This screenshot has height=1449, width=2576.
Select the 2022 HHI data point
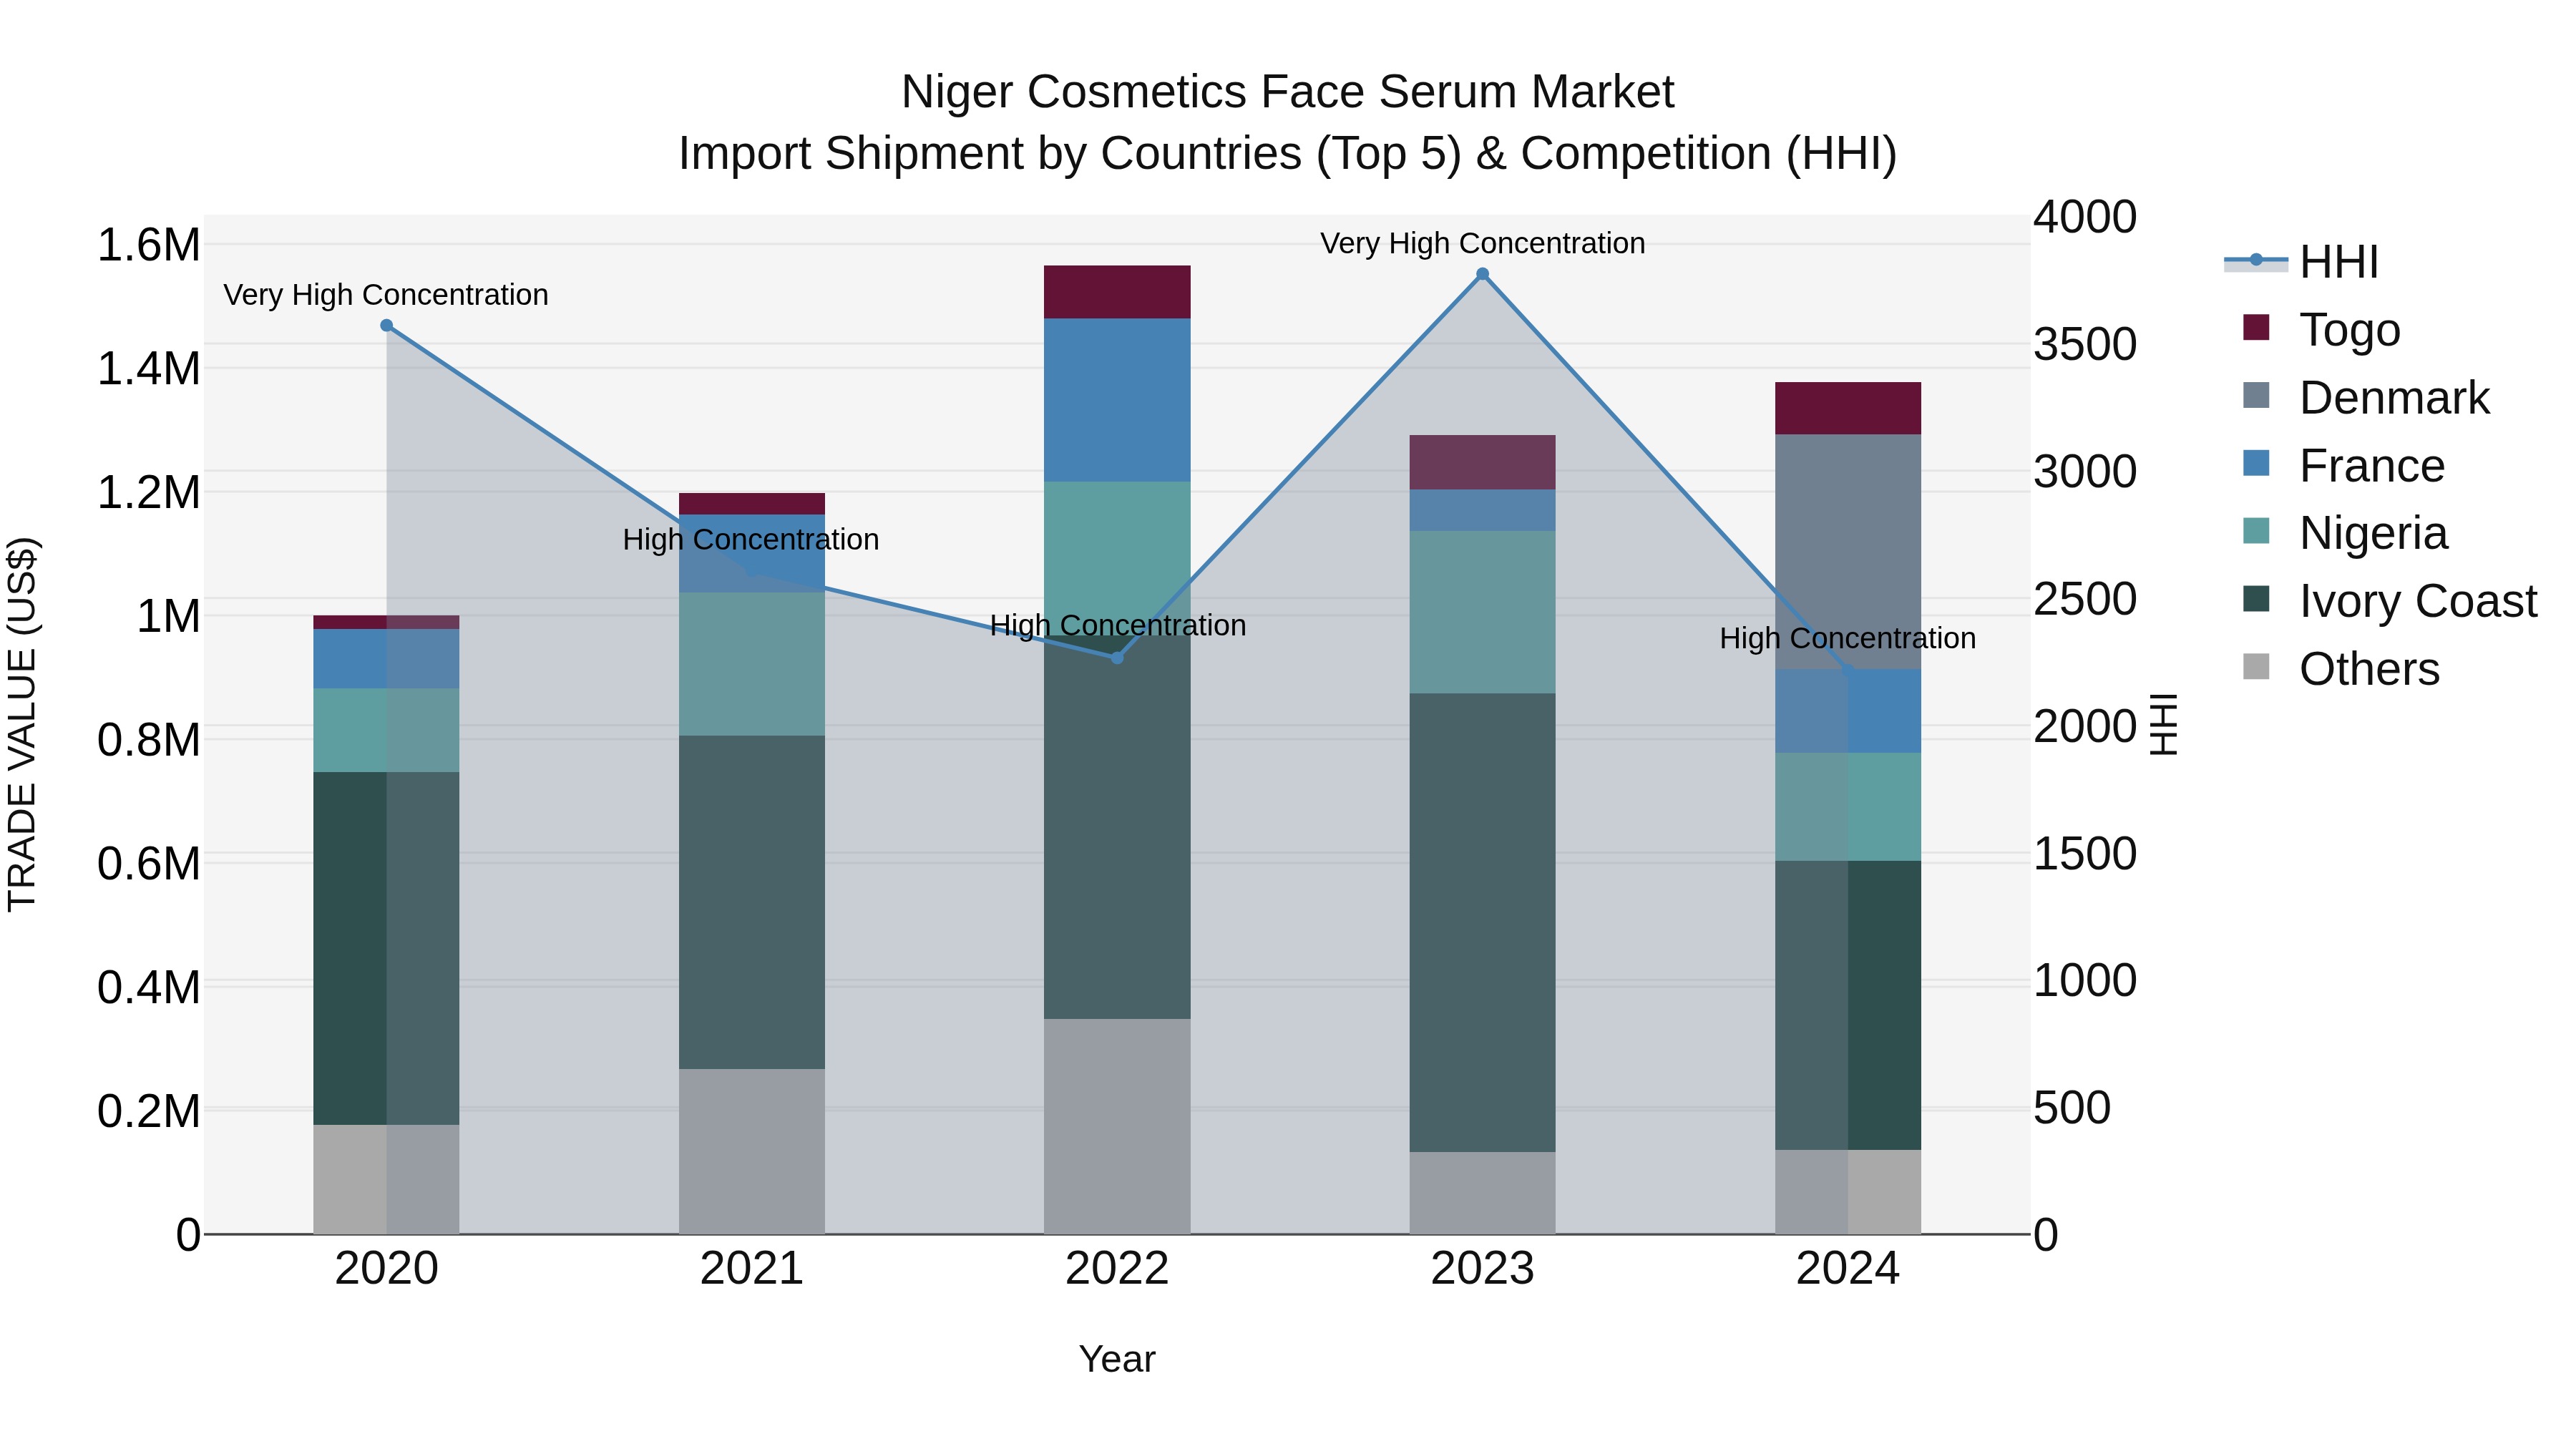click(1117, 658)
